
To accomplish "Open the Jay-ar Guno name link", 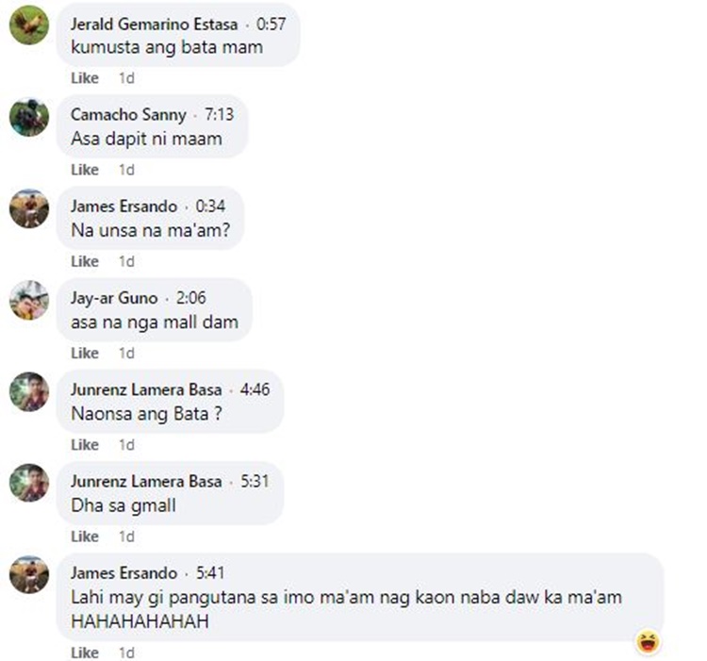I will pyautogui.click(x=114, y=298).
